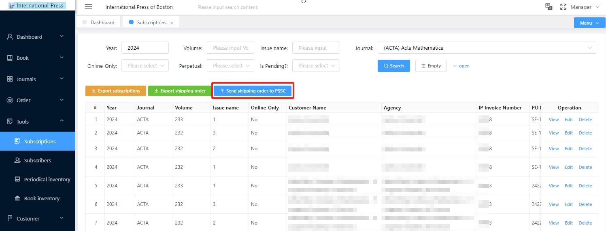606x231 pixels.
Task: Click the Dashboard person icon in sidebar
Action: pyautogui.click(x=10, y=37)
